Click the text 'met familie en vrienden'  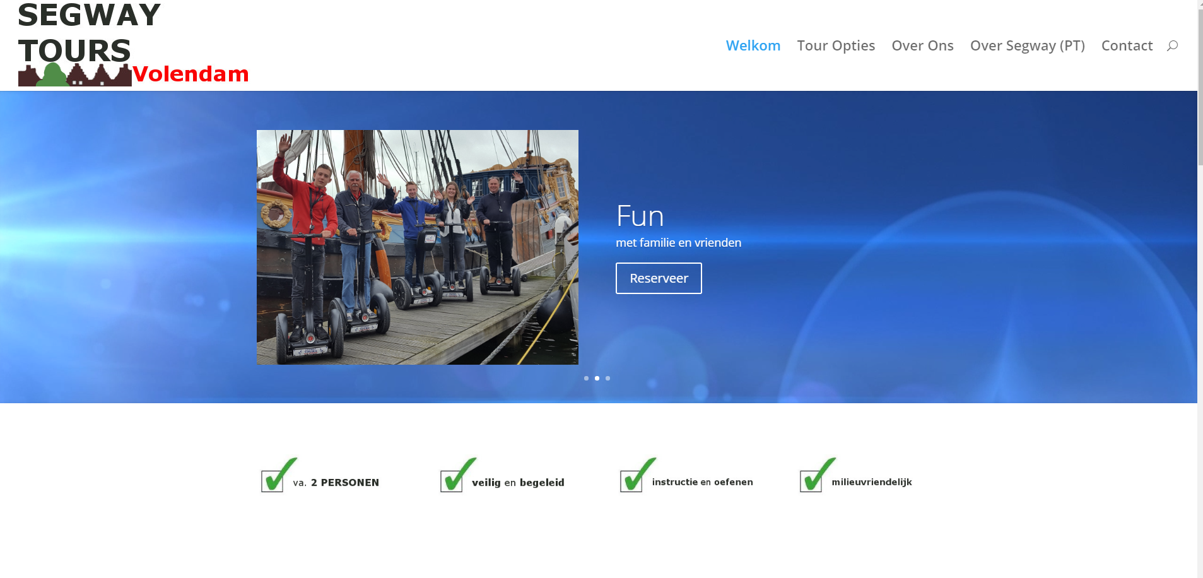pyautogui.click(x=678, y=242)
